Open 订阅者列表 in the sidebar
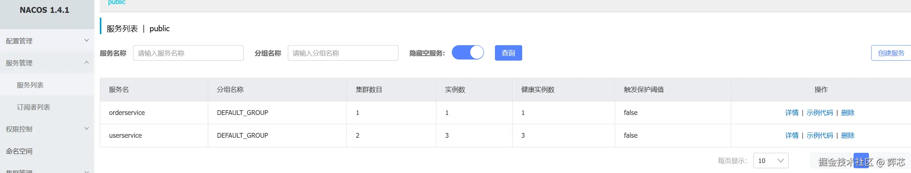This screenshot has width=911, height=173. (x=34, y=107)
